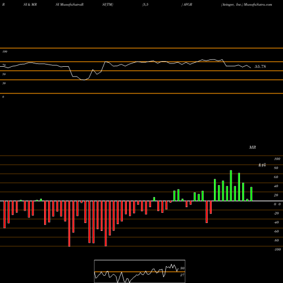This screenshot has width=283, height=283.
Task: Click the MR axis label 80
Action: [276, 168]
